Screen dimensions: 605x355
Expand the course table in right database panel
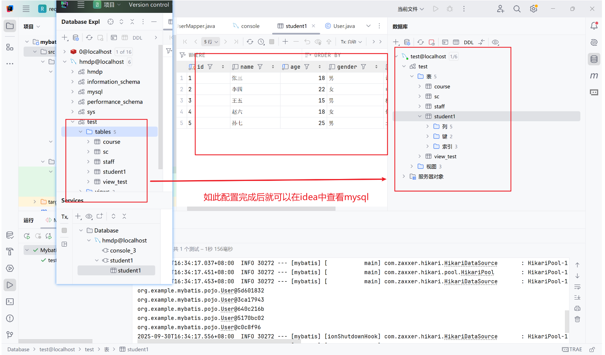(420, 86)
